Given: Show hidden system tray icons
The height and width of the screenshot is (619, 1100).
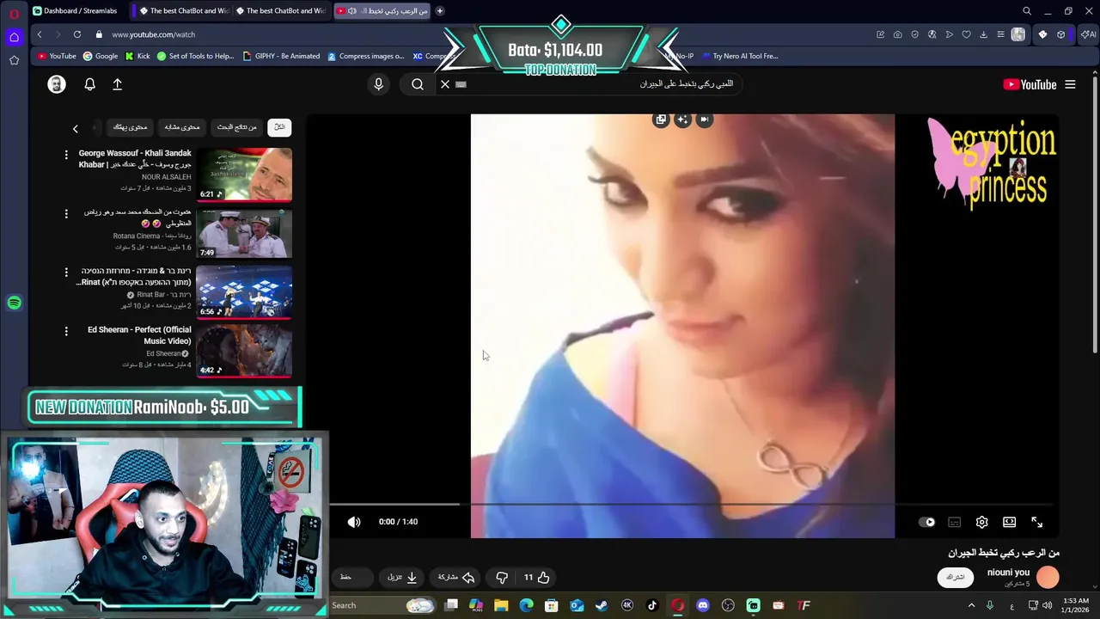Looking at the screenshot, I should 971,605.
